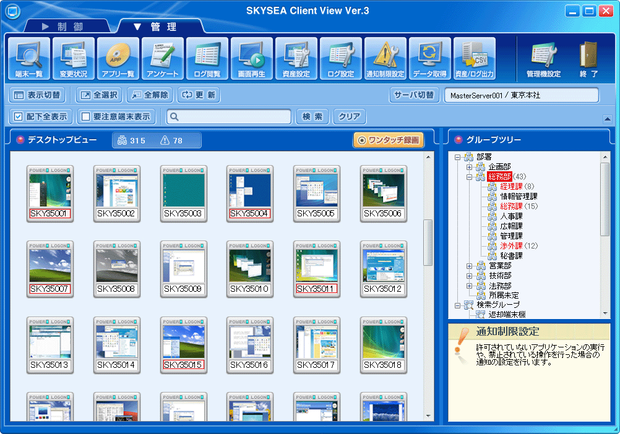Click the 検索グループ search group icon
Image resolution: width=620 pixels, height=434 pixels.
tap(468, 305)
